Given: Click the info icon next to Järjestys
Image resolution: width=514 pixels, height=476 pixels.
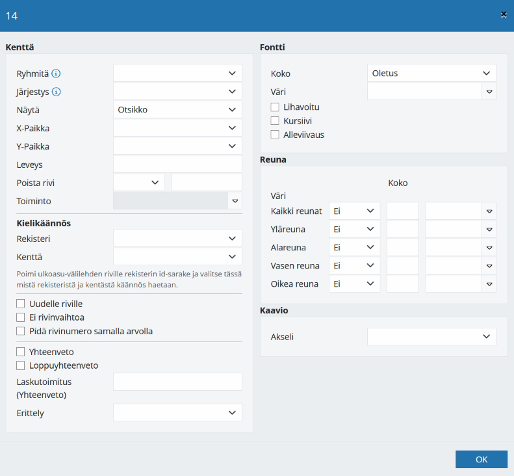Looking at the screenshot, I should coord(57,92).
